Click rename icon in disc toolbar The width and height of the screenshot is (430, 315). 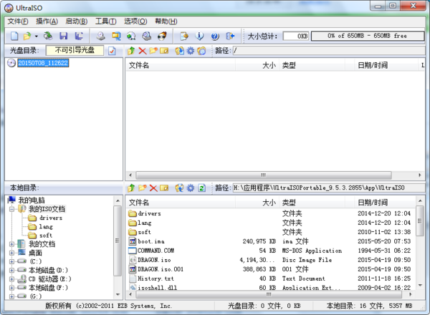(164, 51)
